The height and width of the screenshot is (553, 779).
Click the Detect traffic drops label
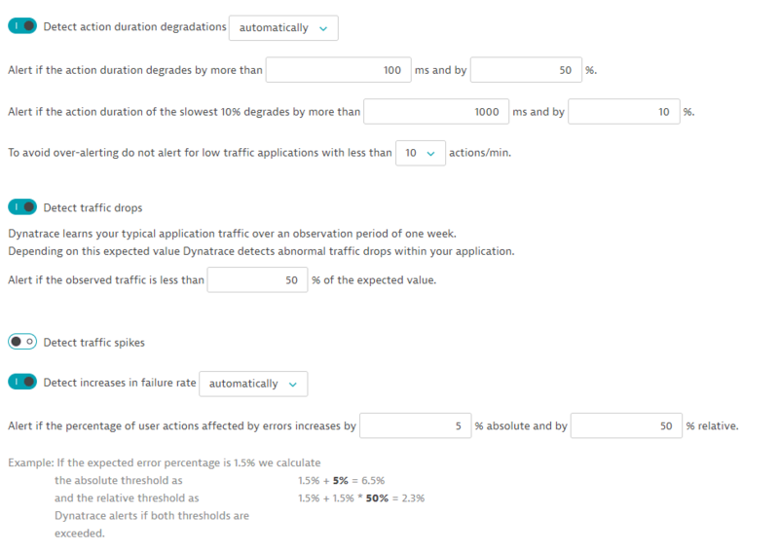click(x=93, y=207)
